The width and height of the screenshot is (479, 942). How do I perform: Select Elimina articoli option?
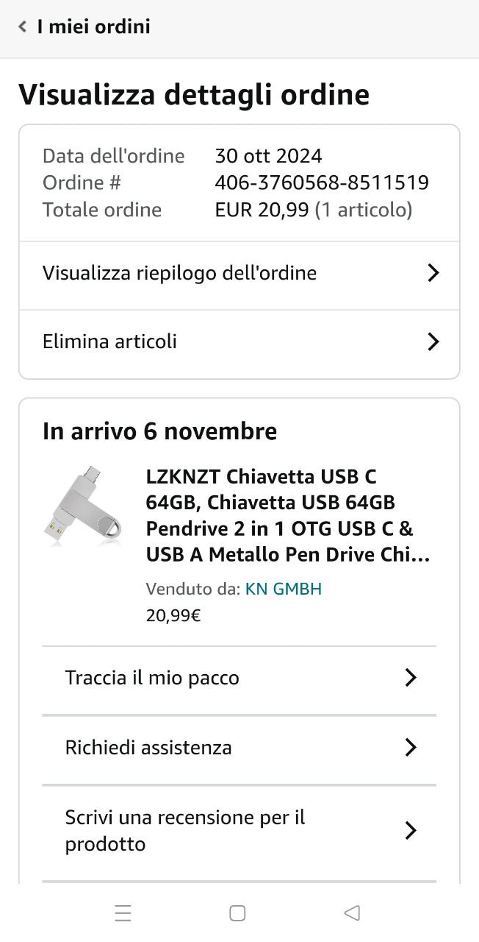[239, 341]
